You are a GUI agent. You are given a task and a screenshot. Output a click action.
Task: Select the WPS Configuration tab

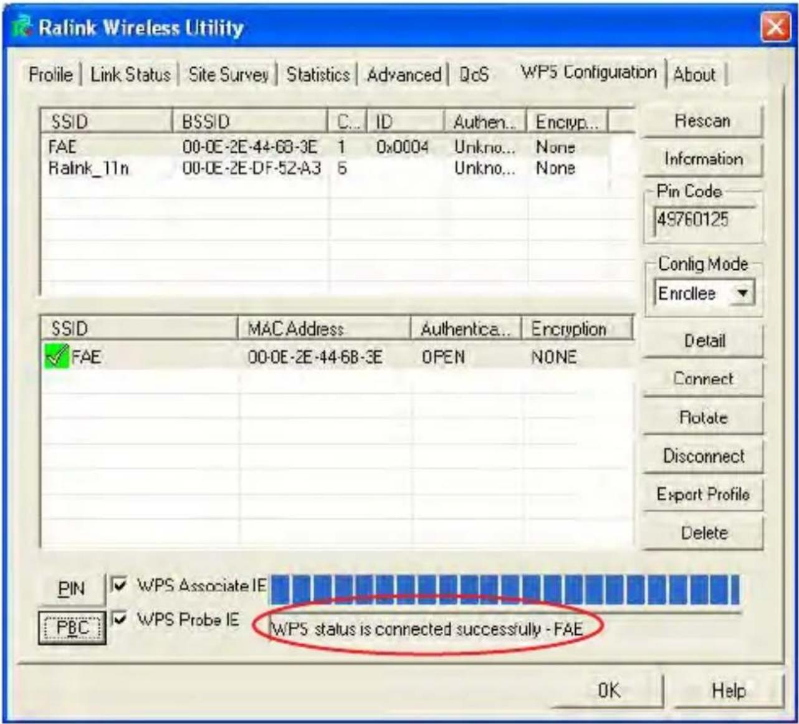click(588, 72)
